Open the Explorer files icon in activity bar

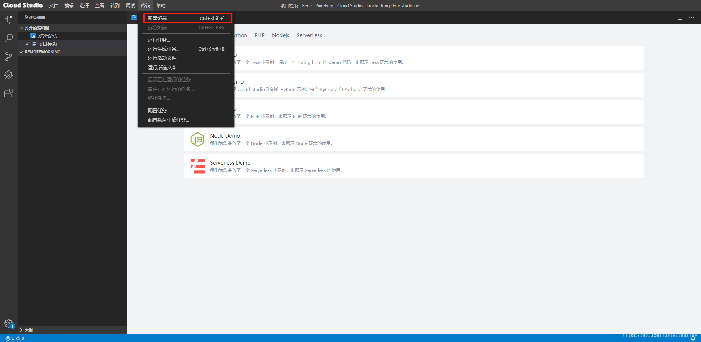9,20
